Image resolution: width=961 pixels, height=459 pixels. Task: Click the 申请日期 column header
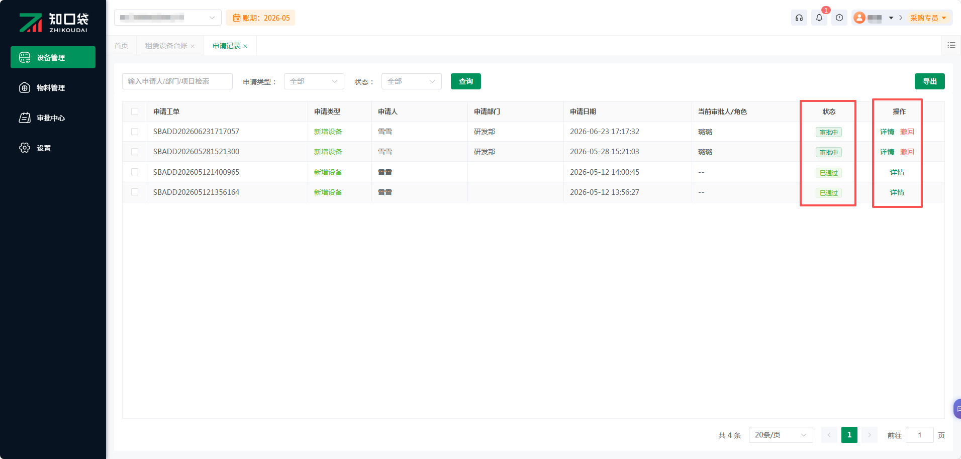(583, 111)
